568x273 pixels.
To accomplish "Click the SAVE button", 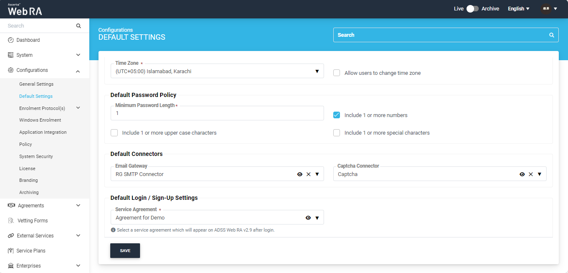I will [x=125, y=251].
